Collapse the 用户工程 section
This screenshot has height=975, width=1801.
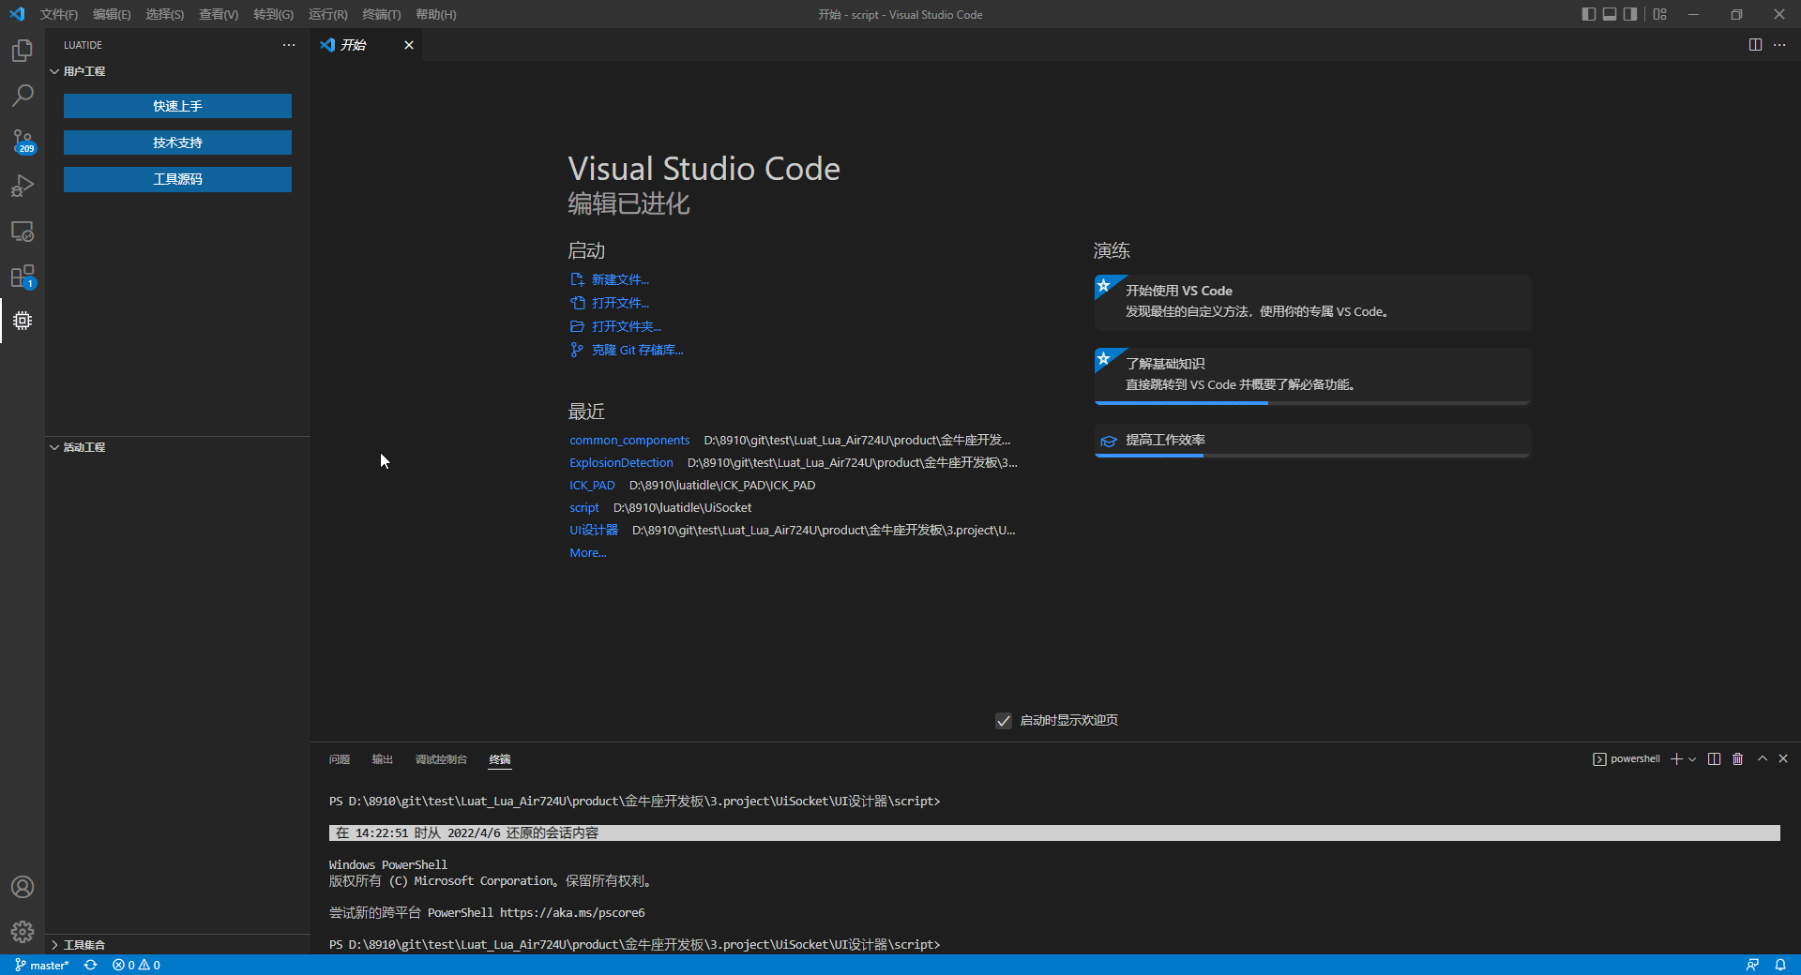coord(178,71)
